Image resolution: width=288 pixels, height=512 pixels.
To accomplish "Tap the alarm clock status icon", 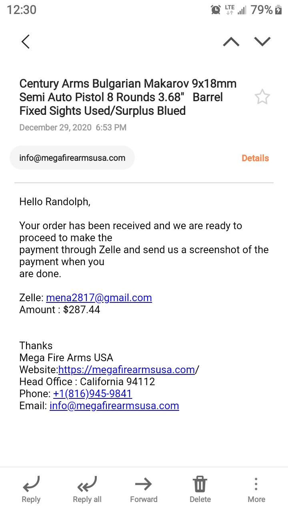I will click(x=216, y=10).
